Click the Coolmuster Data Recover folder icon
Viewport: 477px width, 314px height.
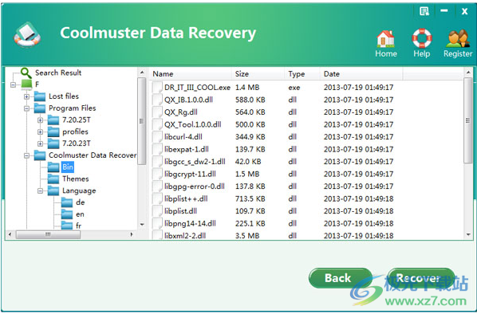40,155
